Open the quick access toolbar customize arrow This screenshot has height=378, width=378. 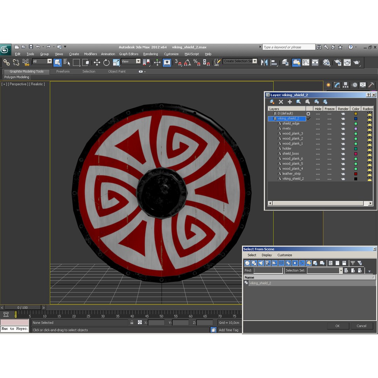point(65,47)
